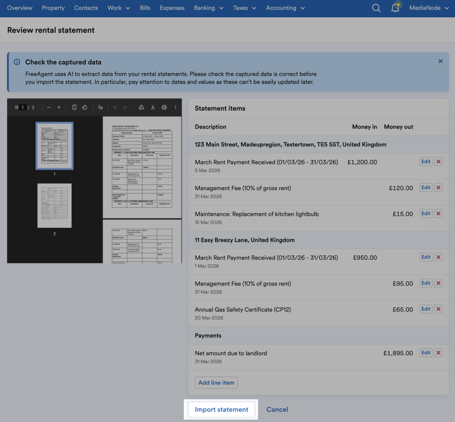The height and width of the screenshot is (422, 455).
Task: Open the search magnifier in navbar
Action: (x=376, y=8)
